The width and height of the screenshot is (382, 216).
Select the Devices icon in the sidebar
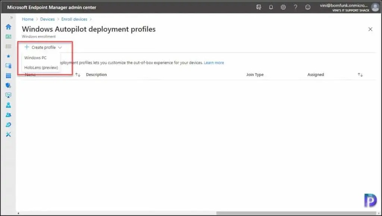click(x=8, y=66)
